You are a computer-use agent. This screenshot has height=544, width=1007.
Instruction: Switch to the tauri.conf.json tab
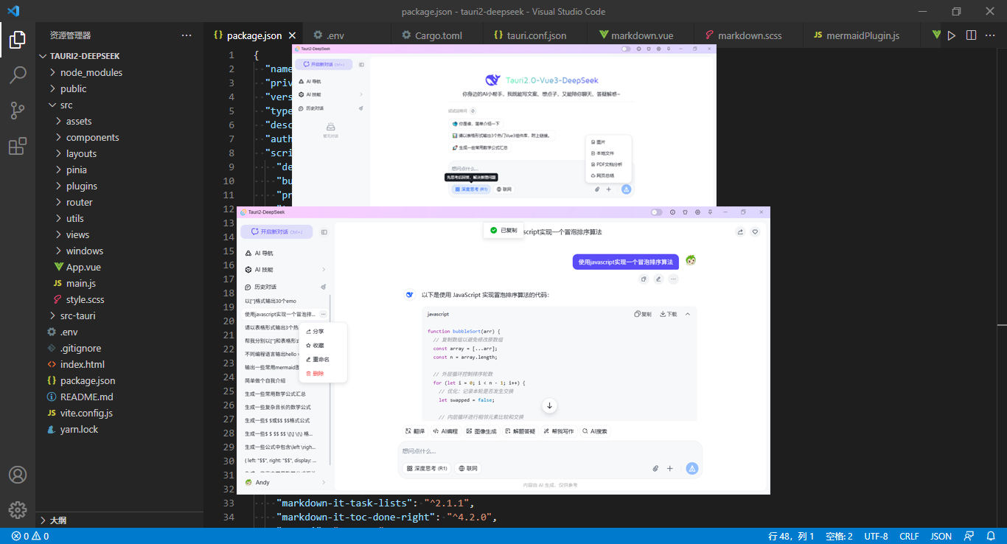[x=536, y=35]
